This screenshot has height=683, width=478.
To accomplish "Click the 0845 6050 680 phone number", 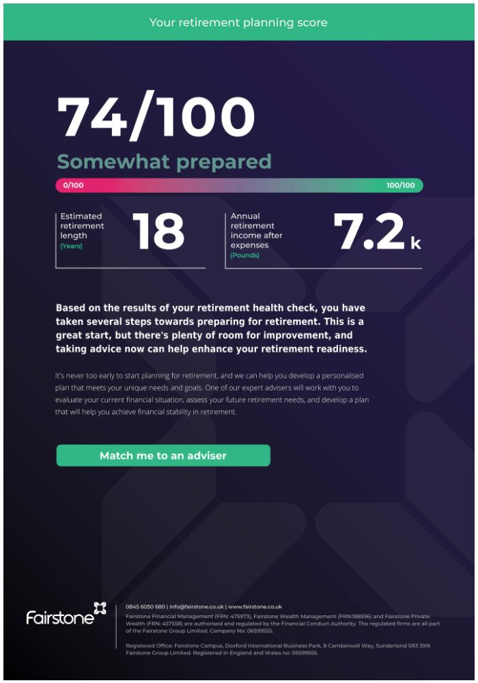I will (x=145, y=607).
